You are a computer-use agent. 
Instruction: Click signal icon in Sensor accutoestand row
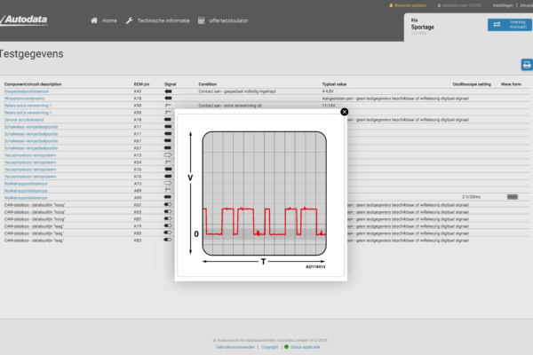(x=168, y=119)
